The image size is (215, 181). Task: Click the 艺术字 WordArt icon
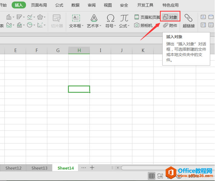(x=94, y=18)
